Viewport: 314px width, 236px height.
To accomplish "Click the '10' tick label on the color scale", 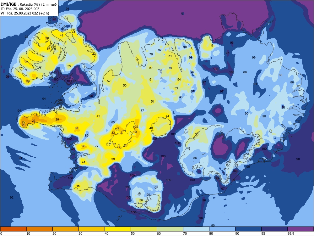I will click(x=28, y=233).
